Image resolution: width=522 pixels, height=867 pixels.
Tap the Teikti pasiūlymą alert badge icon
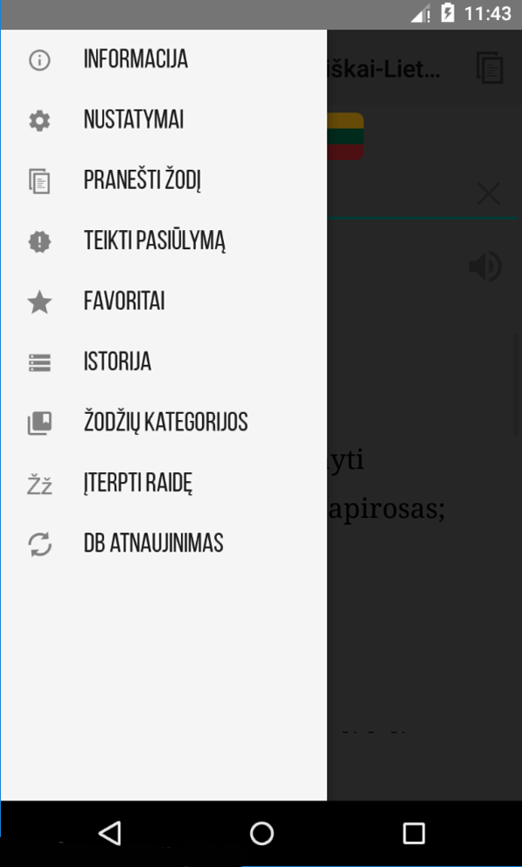pos(39,241)
